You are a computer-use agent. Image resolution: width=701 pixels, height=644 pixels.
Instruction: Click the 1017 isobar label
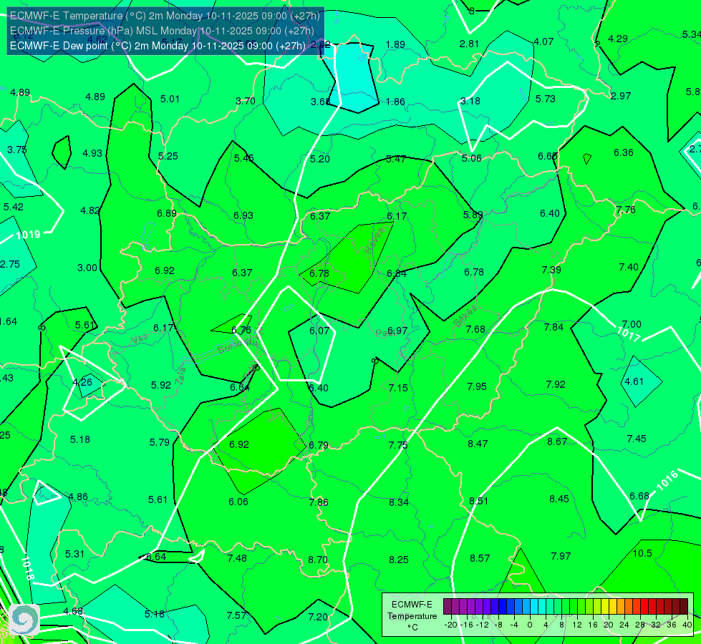629,334
